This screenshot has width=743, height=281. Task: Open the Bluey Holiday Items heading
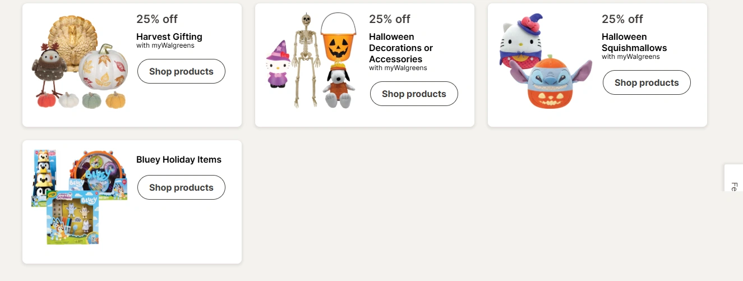coord(178,159)
